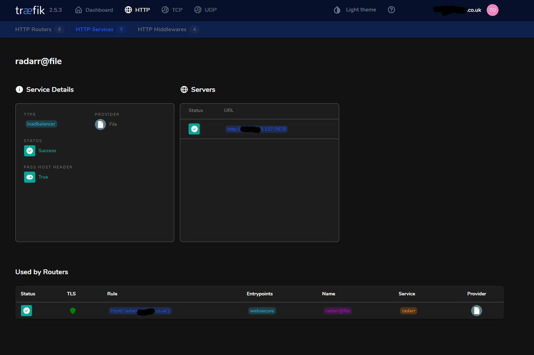The image size is (534, 355).
Task: Click the green TLS shield icon
Action: click(x=73, y=311)
